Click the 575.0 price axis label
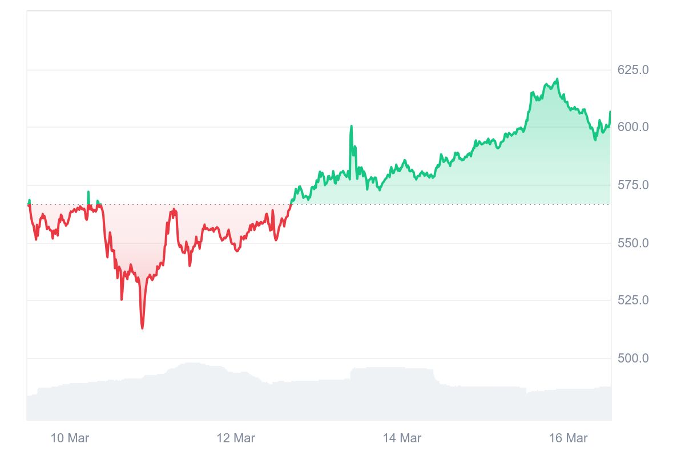 coord(633,185)
